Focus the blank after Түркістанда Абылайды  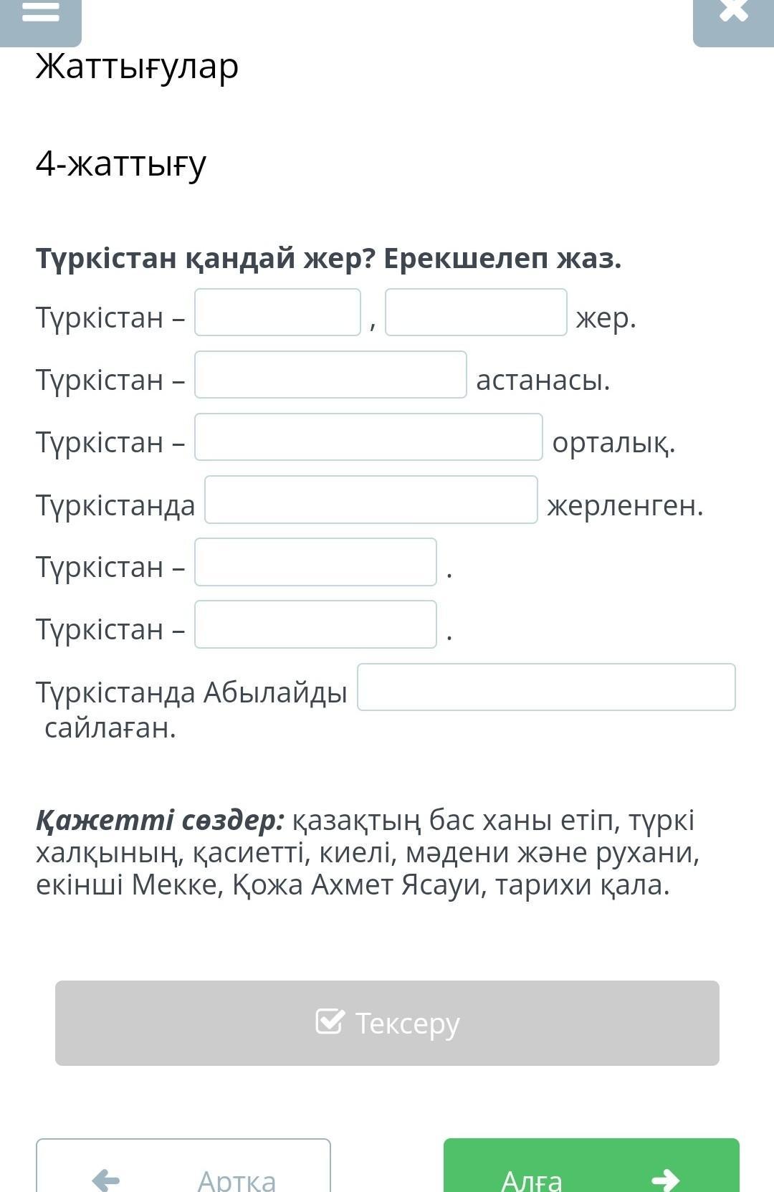(546, 687)
